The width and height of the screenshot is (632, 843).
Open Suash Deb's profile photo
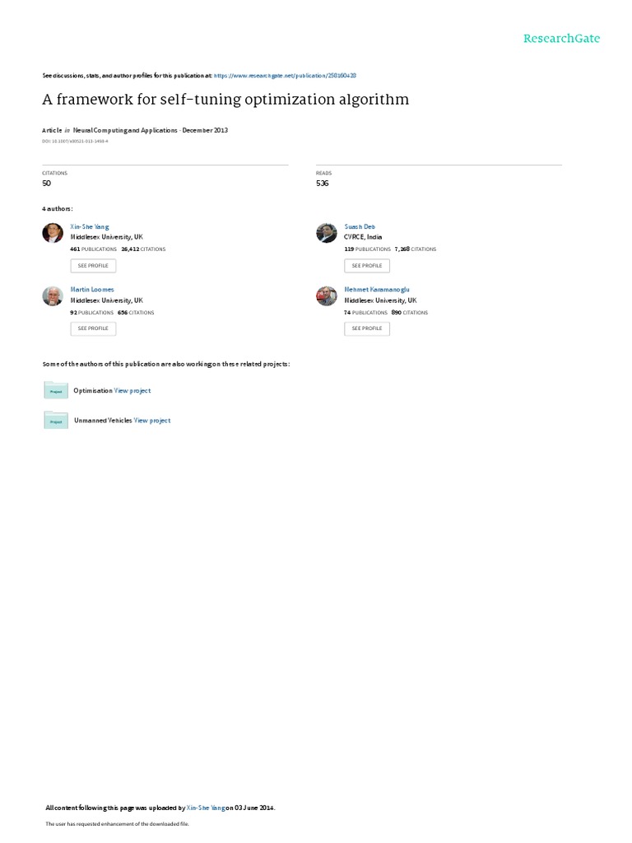[x=326, y=233]
